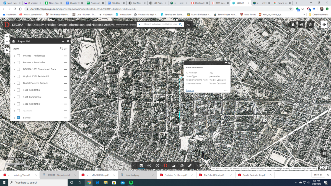The height and width of the screenshot is (186, 331).
Task: Open the layer list widget in bottom toolbar
Action: pyautogui.click(x=141, y=165)
